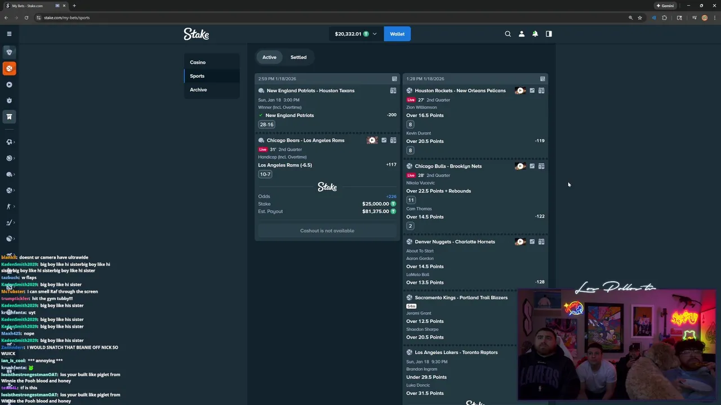Select the orange Sports icon in sidebar
Image resolution: width=721 pixels, height=405 pixels.
[x=9, y=68]
